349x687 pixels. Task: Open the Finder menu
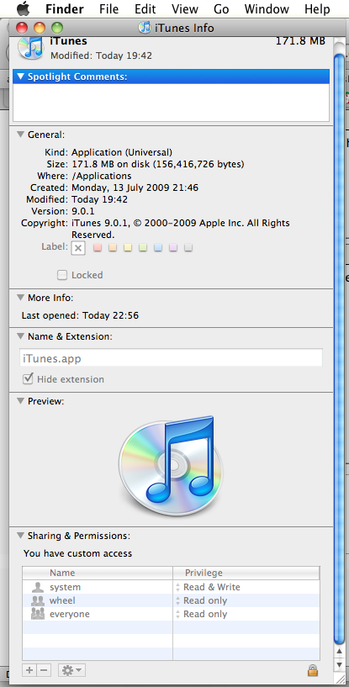pyautogui.click(x=64, y=8)
